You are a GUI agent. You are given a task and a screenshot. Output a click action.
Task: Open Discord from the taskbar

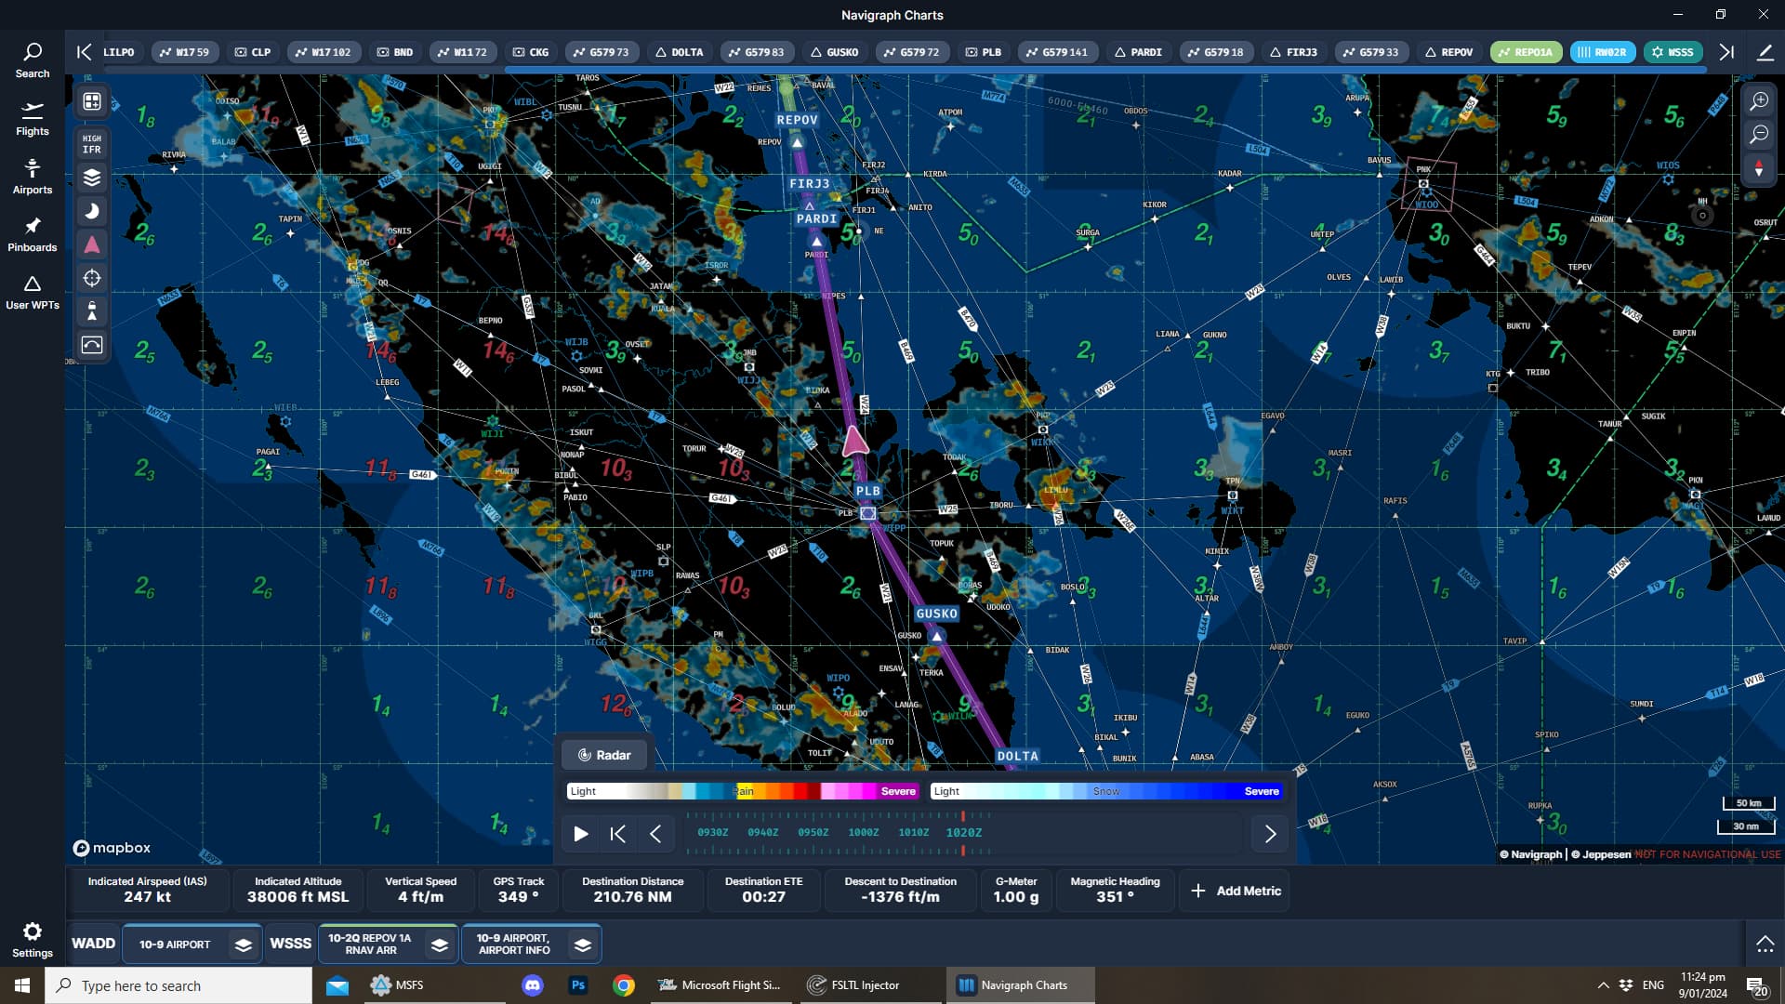pos(533,985)
